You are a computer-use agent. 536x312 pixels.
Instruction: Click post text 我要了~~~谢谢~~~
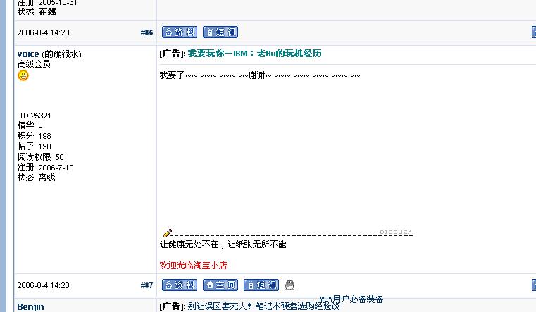(260, 75)
